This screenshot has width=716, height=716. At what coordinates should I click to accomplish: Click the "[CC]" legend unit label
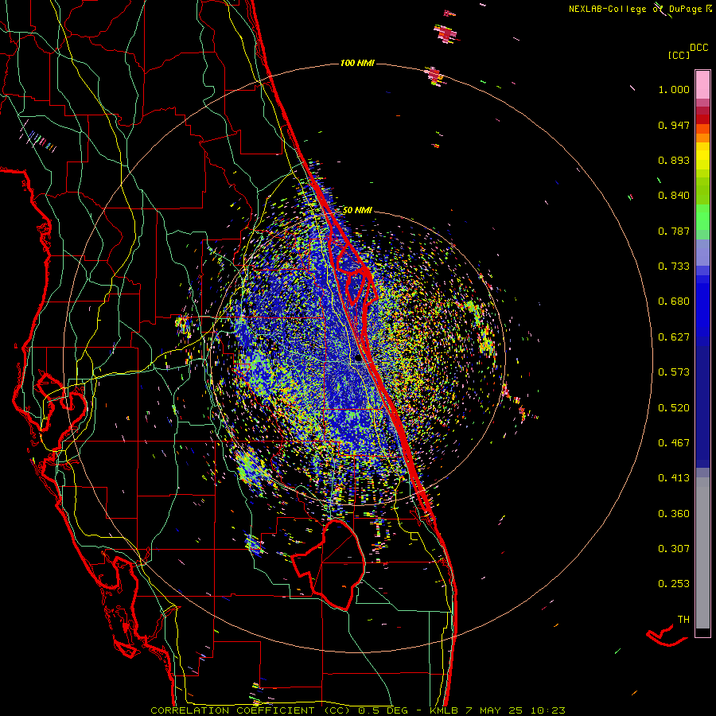(679, 55)
